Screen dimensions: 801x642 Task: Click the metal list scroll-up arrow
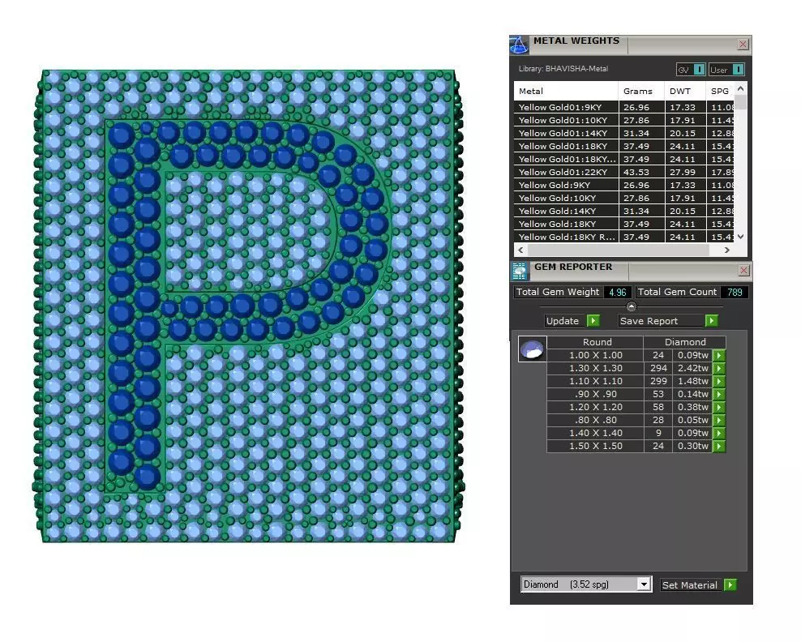click(x=741, y=89)
